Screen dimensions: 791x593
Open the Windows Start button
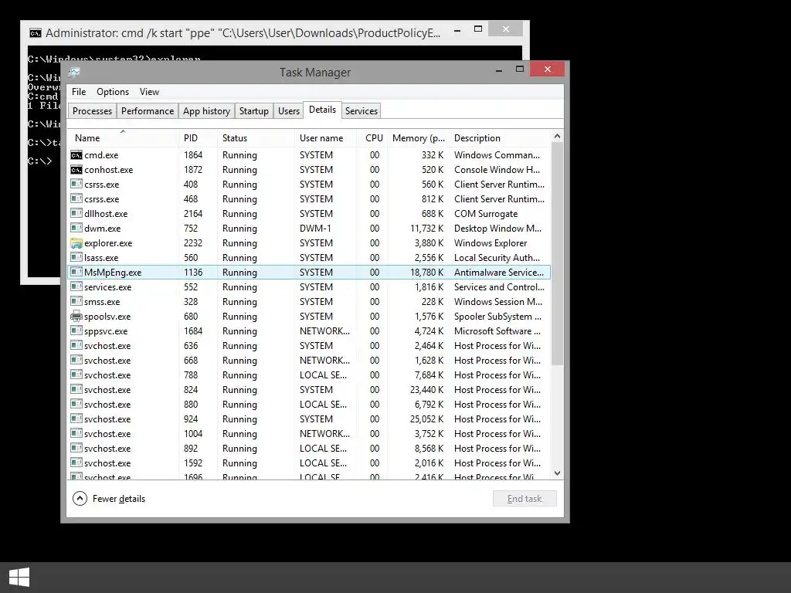pyautogui.click(x=19, y=578)
